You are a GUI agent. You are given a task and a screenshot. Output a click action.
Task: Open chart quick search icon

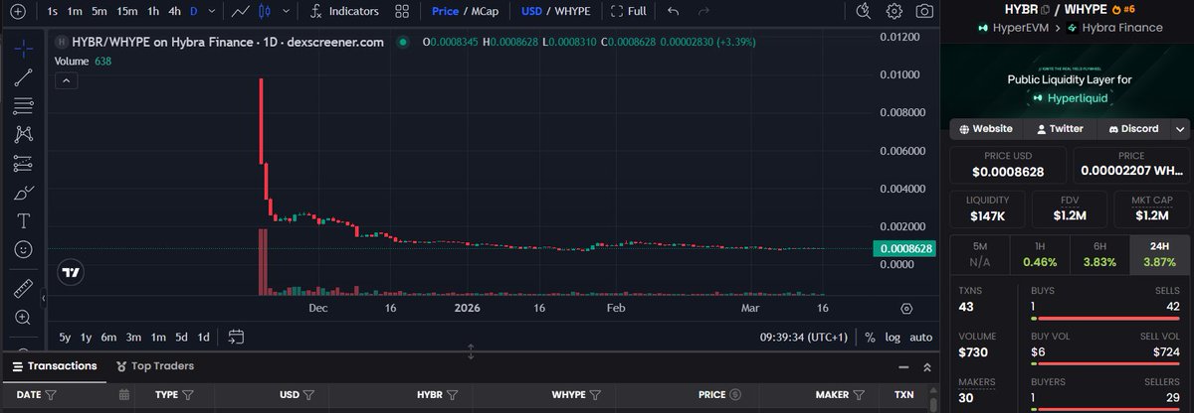(864, 12)
